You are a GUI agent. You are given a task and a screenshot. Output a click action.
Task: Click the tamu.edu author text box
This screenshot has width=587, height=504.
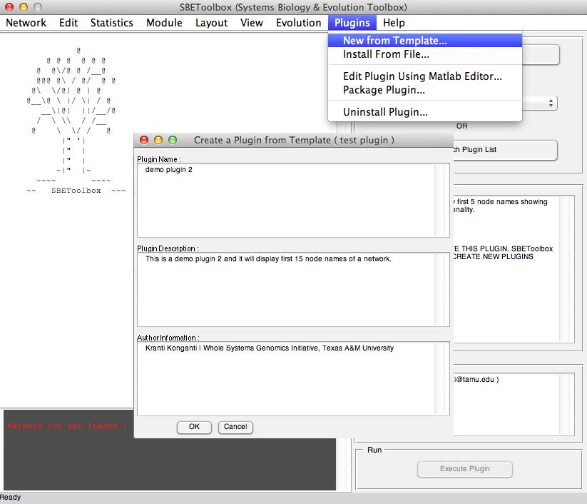click(x=514, y=404)
